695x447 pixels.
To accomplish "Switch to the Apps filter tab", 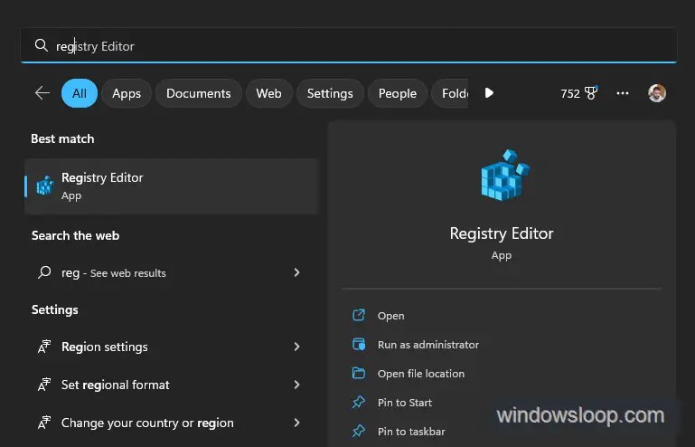I will point(127,93).
